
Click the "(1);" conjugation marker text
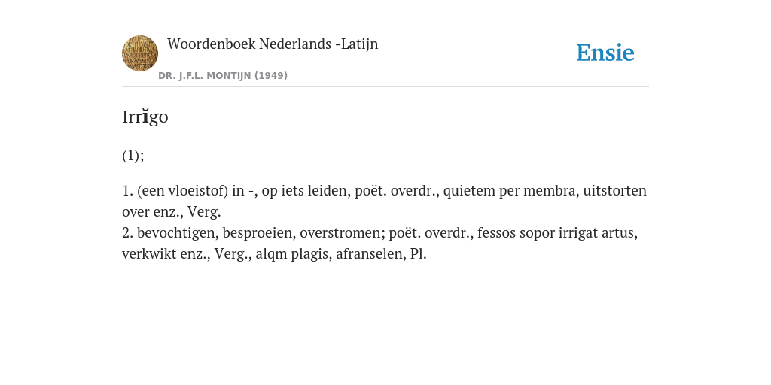[133, 156]
